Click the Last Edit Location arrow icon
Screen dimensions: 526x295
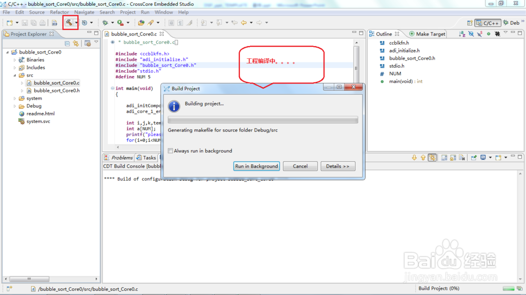point(235,23)
